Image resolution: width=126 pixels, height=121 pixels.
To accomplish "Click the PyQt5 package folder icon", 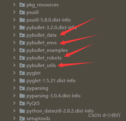I will (x=22, y=103).
